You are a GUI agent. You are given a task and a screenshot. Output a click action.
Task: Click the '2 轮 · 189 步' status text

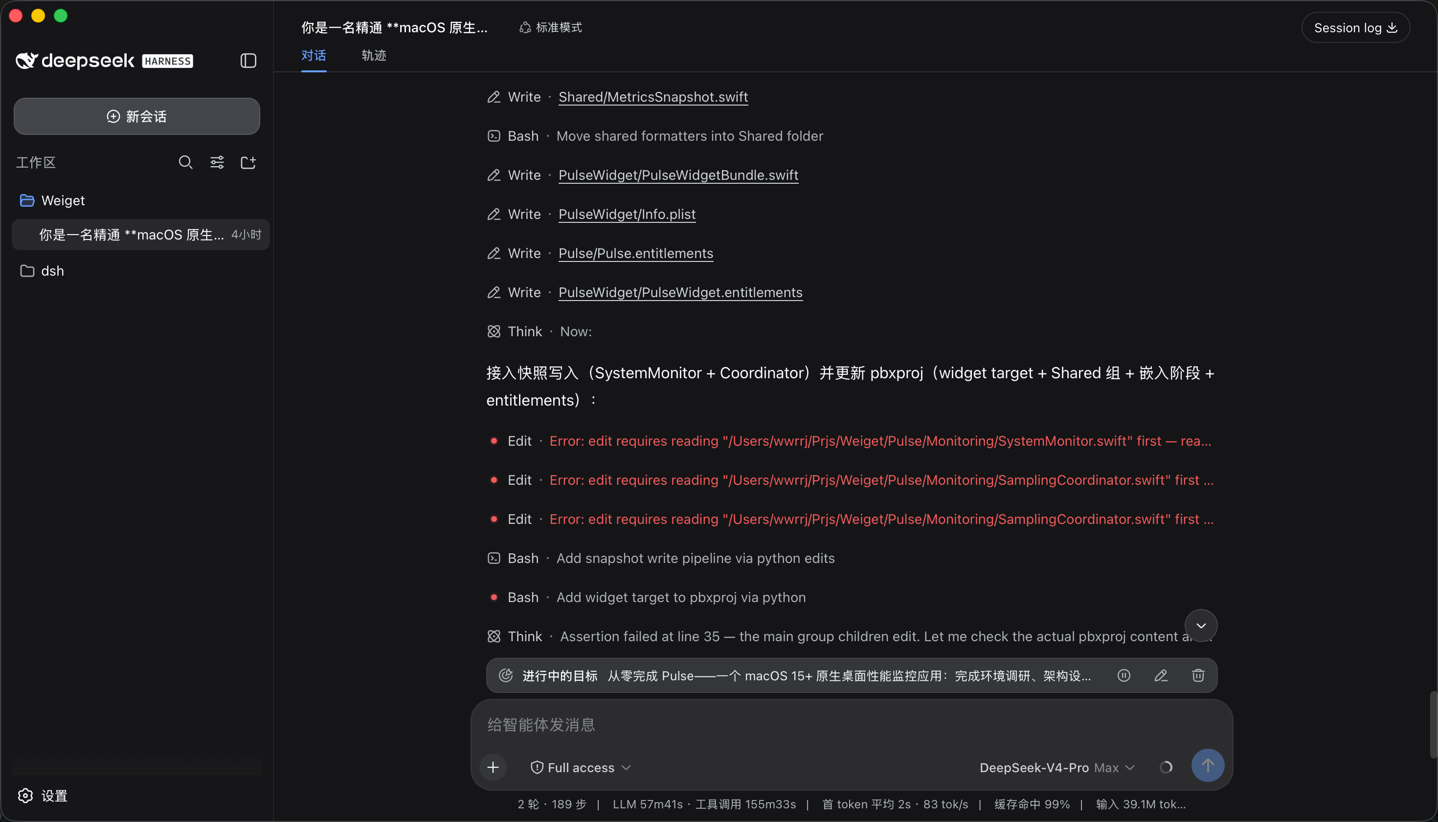coord(552,804)
